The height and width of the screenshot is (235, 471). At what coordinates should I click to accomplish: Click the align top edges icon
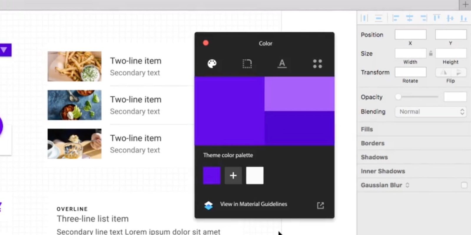tap(437, 18)
